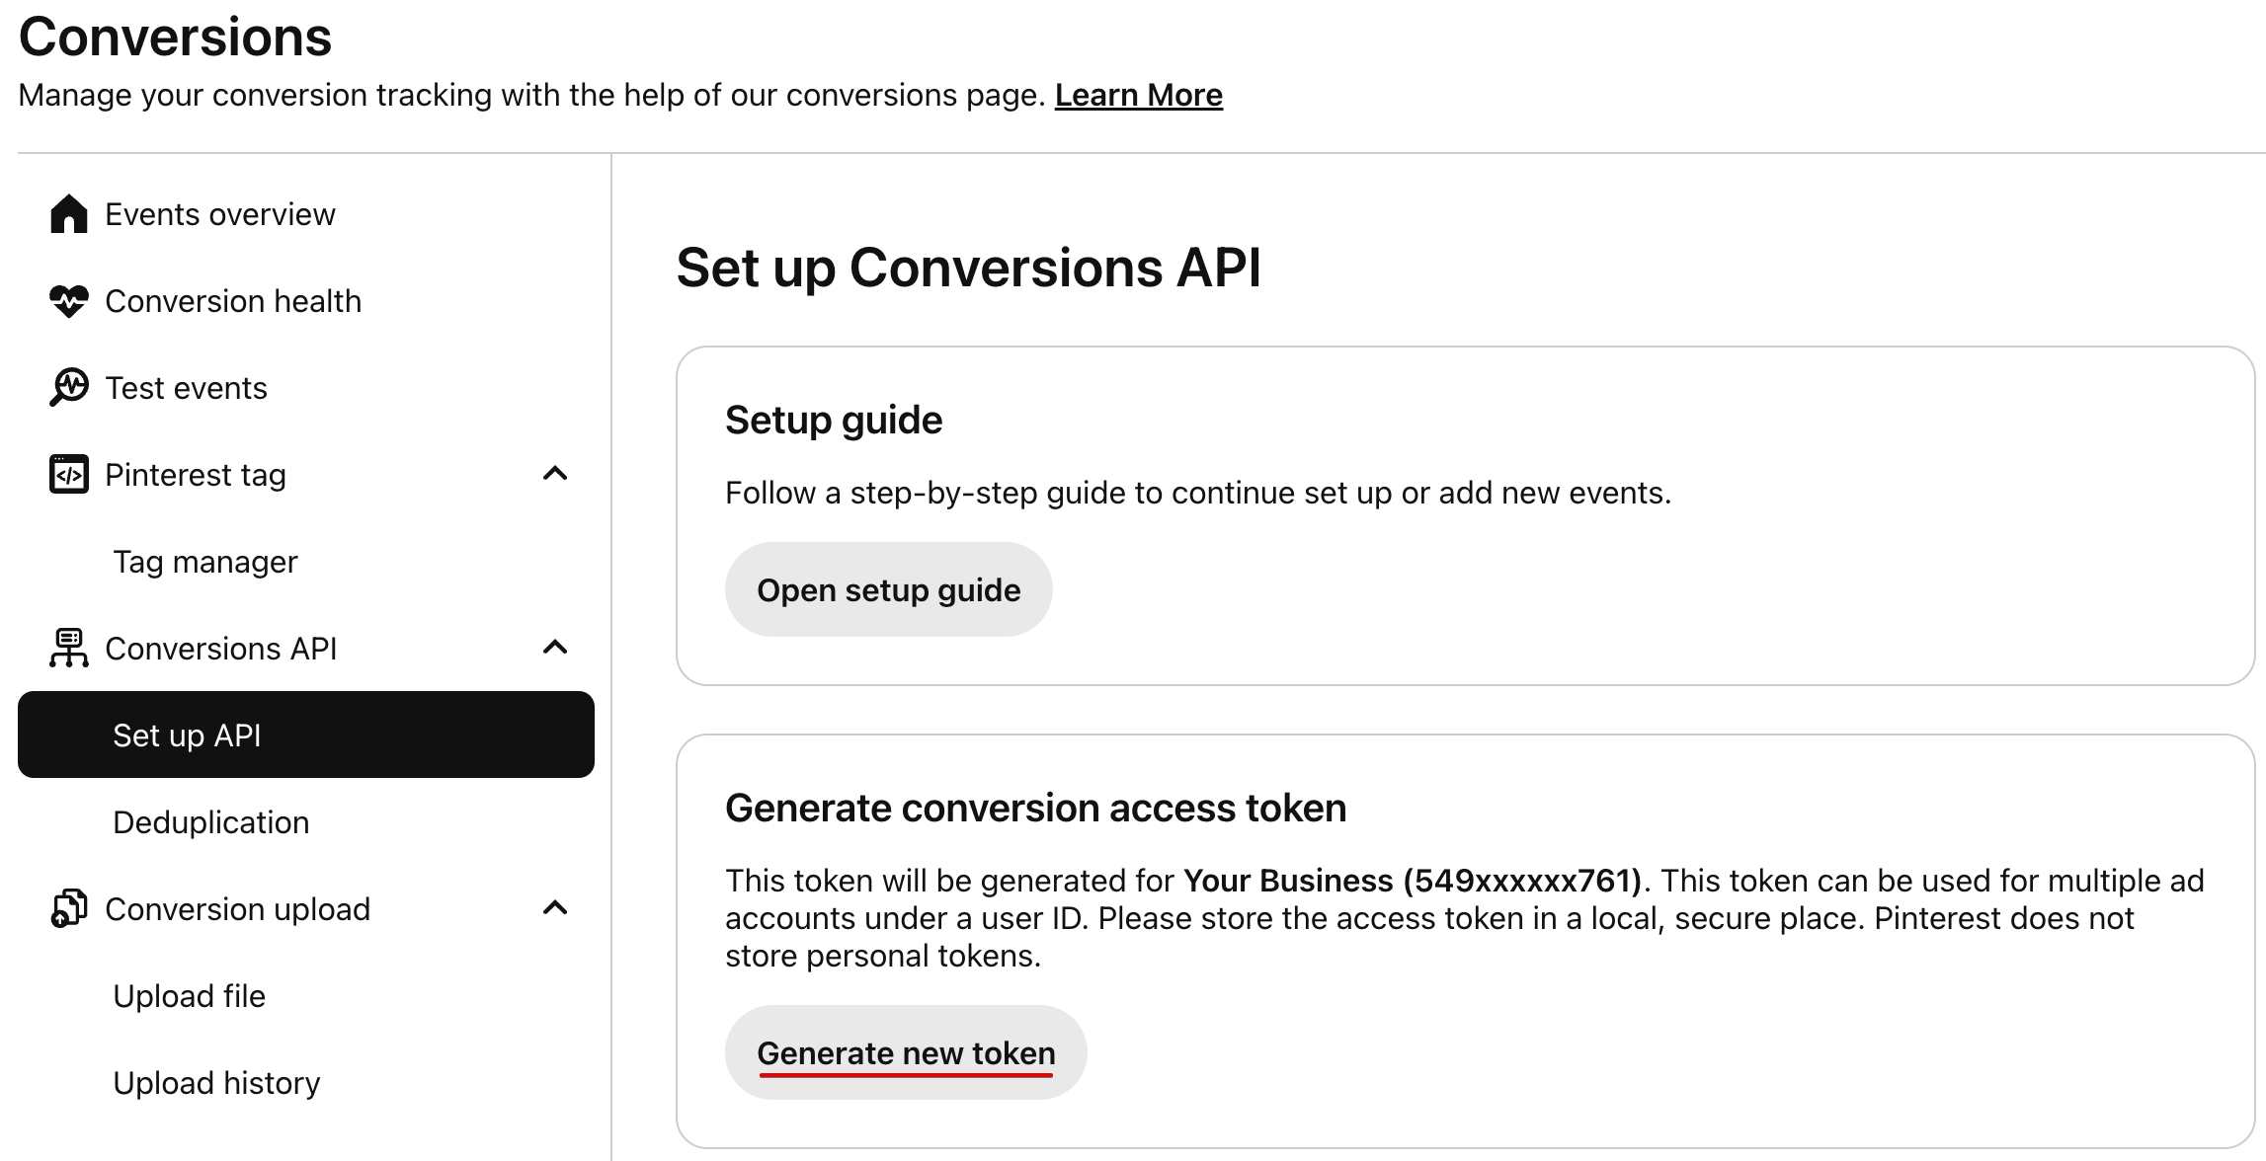The width and height of the screenshot is (2266, 1161).
Task: Select Test events label in sidebar
Action: (187, 388)
